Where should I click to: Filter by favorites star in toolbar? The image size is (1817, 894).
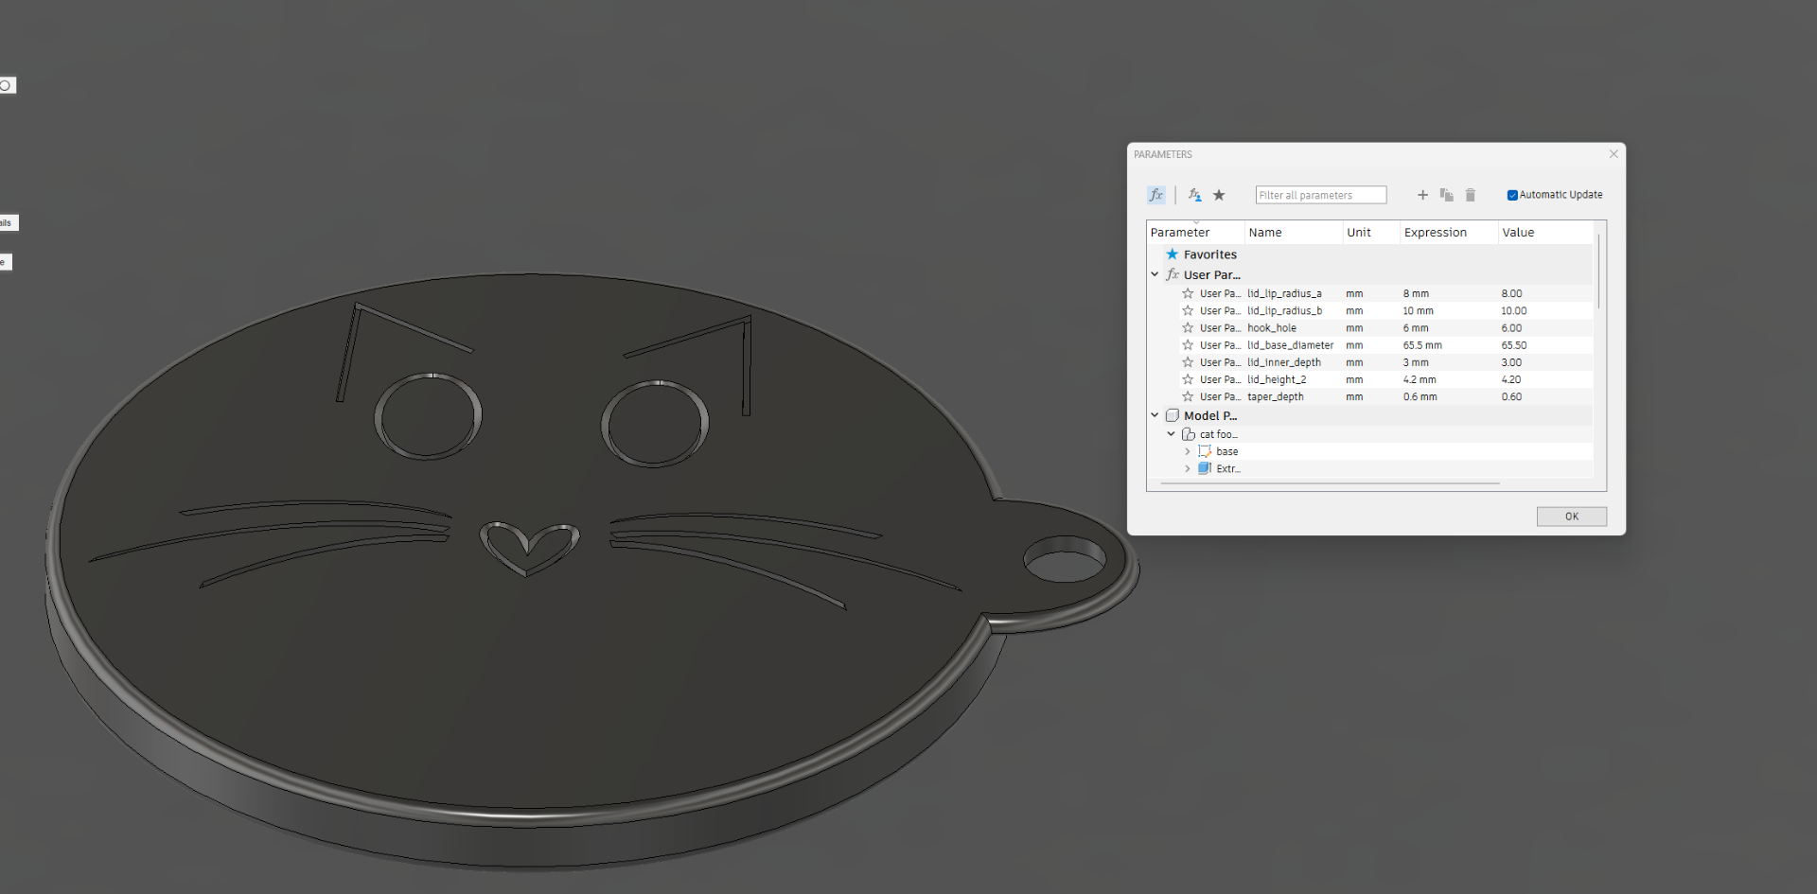(1219, 195)
